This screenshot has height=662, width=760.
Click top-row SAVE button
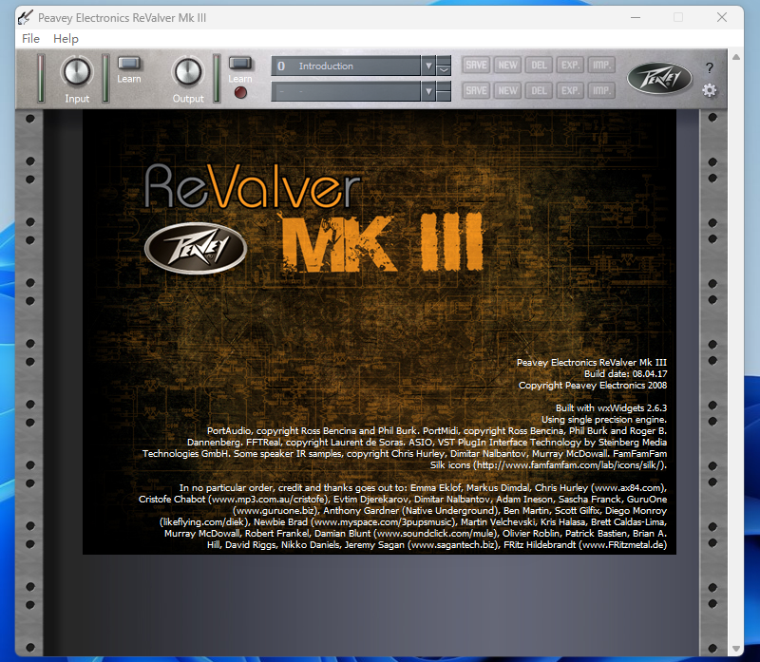tap(476, 65)
